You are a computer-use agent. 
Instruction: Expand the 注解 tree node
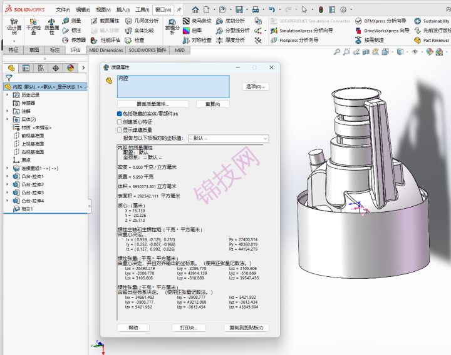(x=8, y=111)
